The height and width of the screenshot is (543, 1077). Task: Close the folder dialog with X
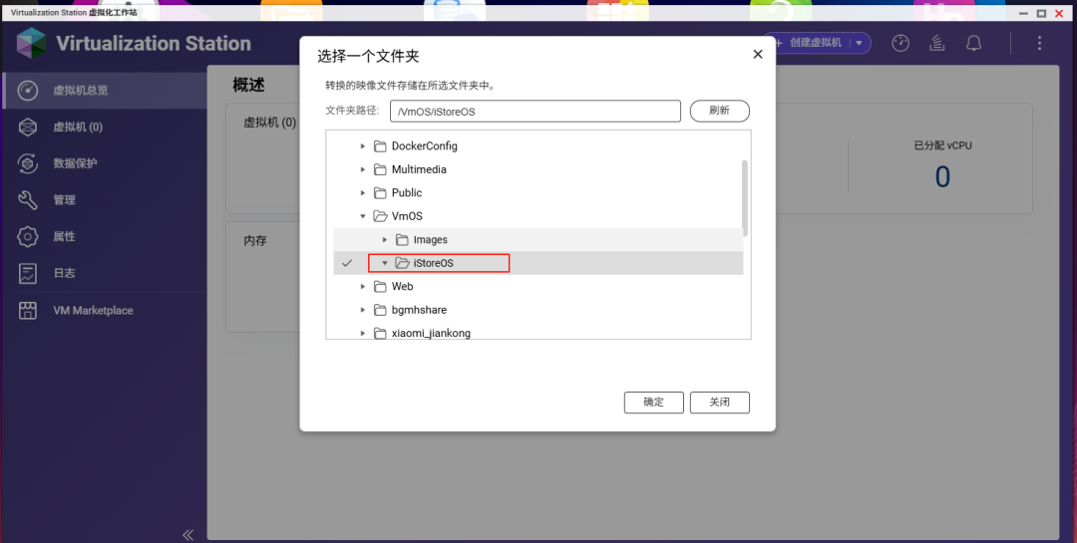758,54
